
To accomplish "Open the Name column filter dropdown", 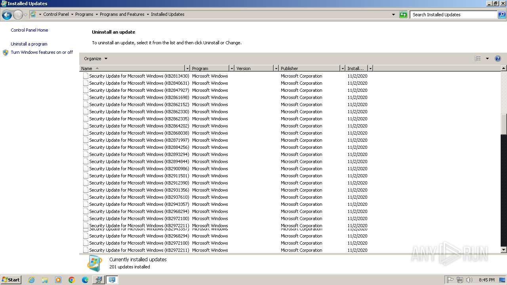I will coord(188,68).
